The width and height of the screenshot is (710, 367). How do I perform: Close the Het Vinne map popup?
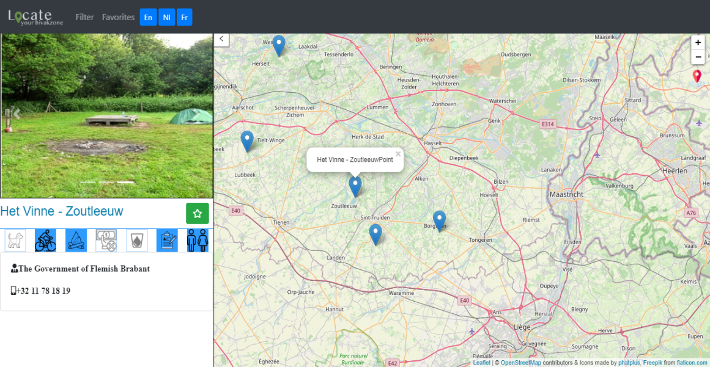coord(398,154)
